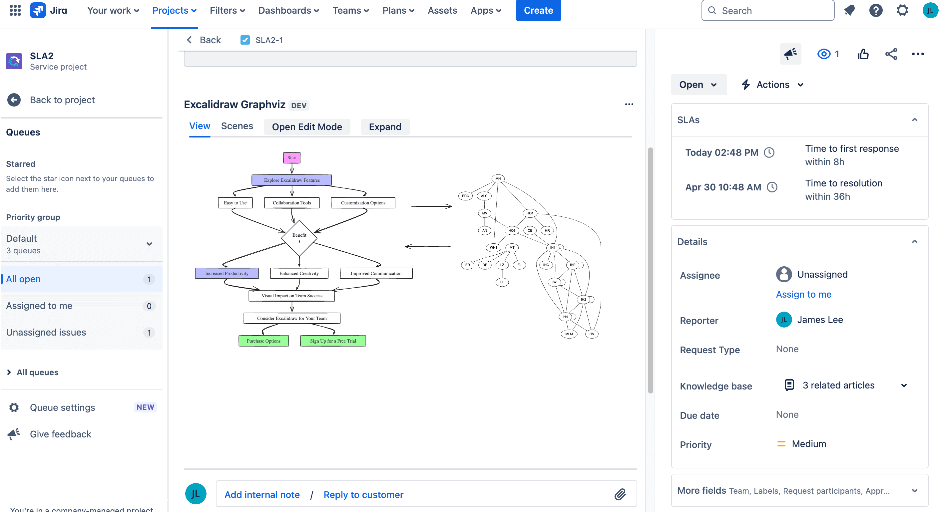Select the Assigned to me queue
Viewport: 940px width, 512px height.
point(81,306)
